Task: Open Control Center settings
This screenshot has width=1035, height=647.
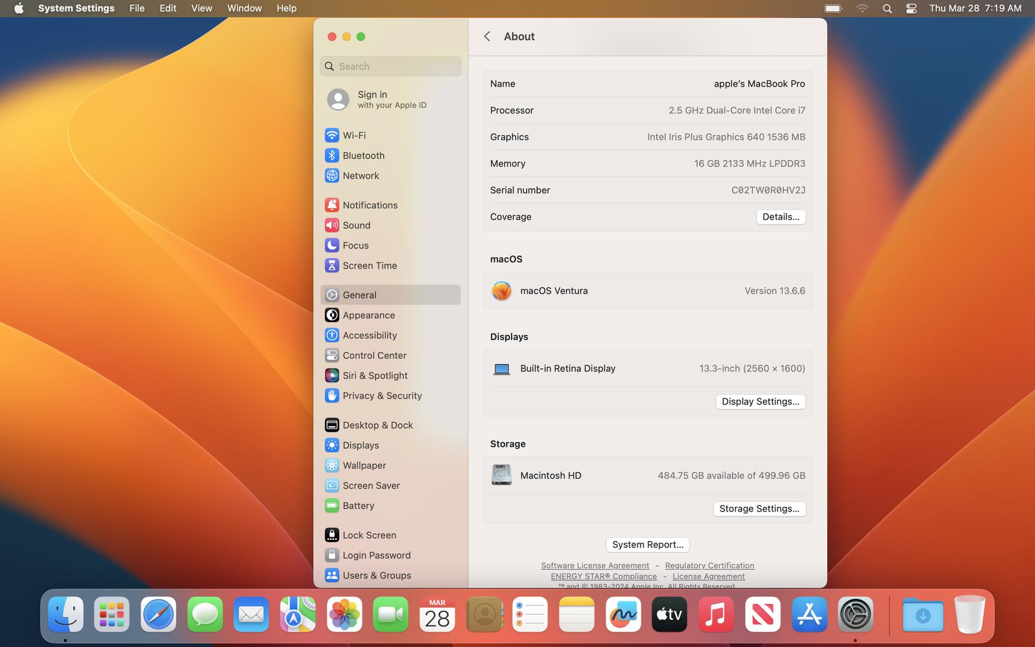Action: point(391,355)
